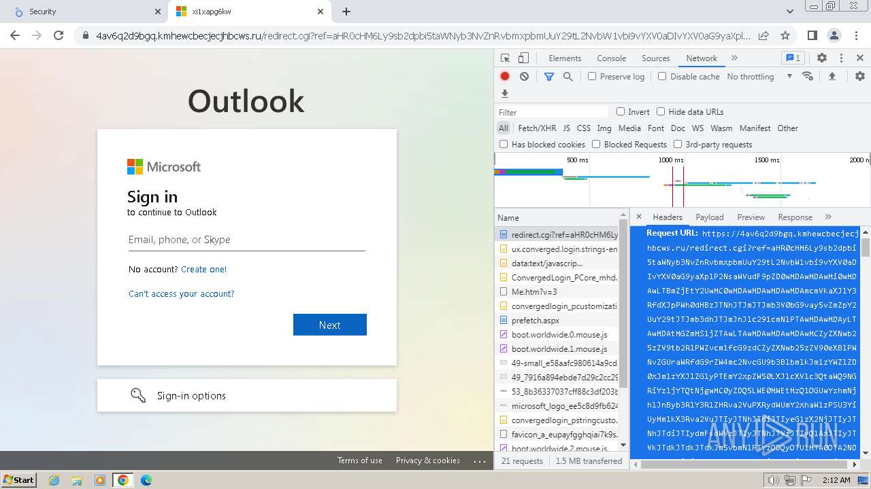Image resolution: width=871 pixels, height=489 pixels.
Task: Expand more request detail tabs chevron
Action: 828,217
